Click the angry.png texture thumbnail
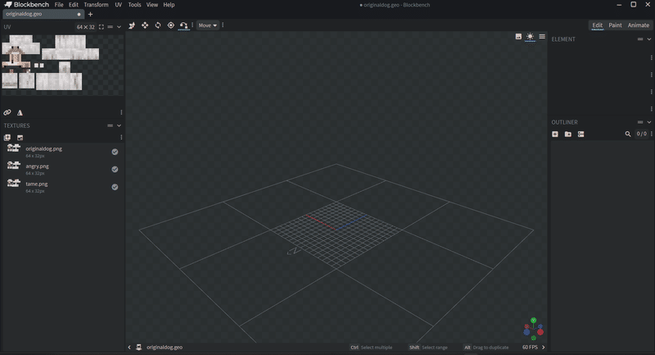The height and width of the screenshot is (355, 655). (13, 166)
